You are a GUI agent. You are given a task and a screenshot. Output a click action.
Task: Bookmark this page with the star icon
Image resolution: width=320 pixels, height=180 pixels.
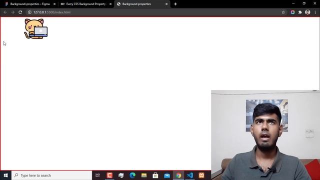pyautogui.click(x=283, y=12)
